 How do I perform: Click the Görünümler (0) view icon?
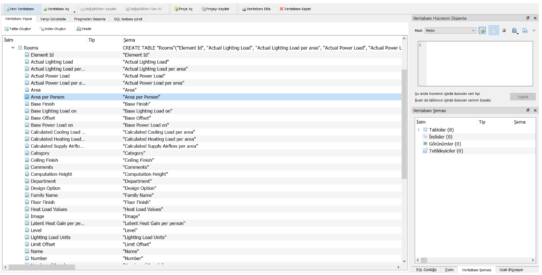tap(425, 144)
